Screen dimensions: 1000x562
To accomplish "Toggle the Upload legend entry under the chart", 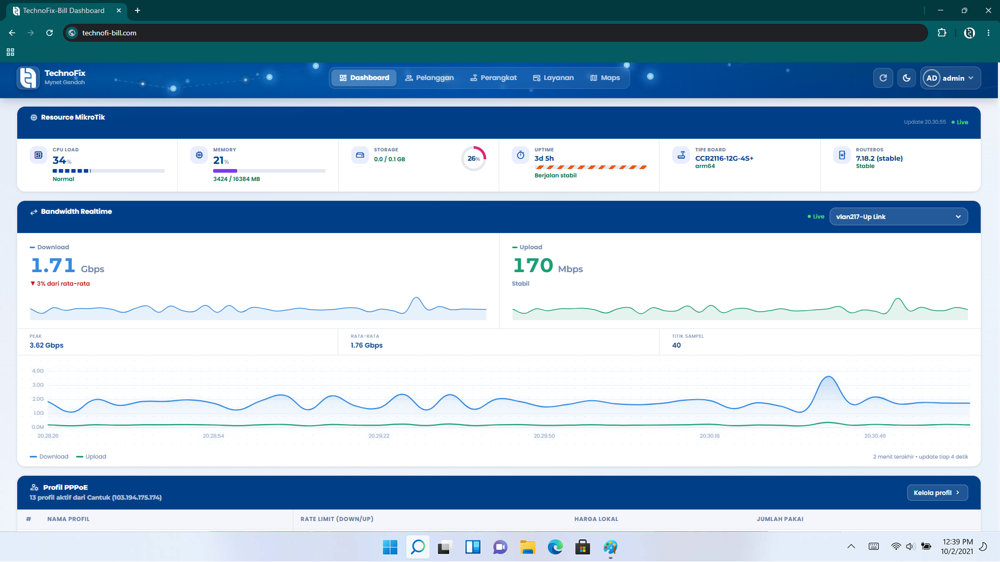I will pos(91,457).
